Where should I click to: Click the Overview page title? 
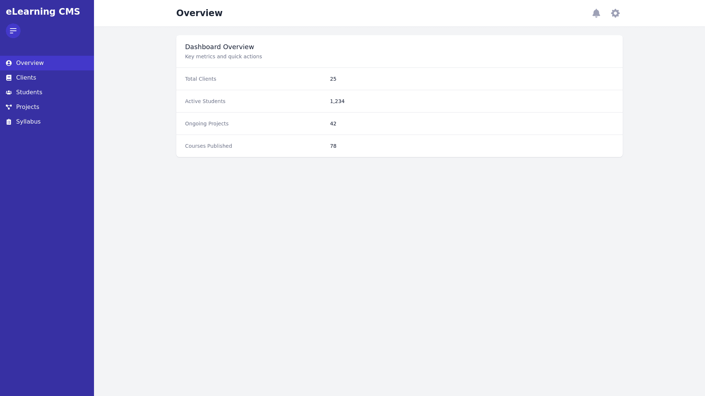199,13
